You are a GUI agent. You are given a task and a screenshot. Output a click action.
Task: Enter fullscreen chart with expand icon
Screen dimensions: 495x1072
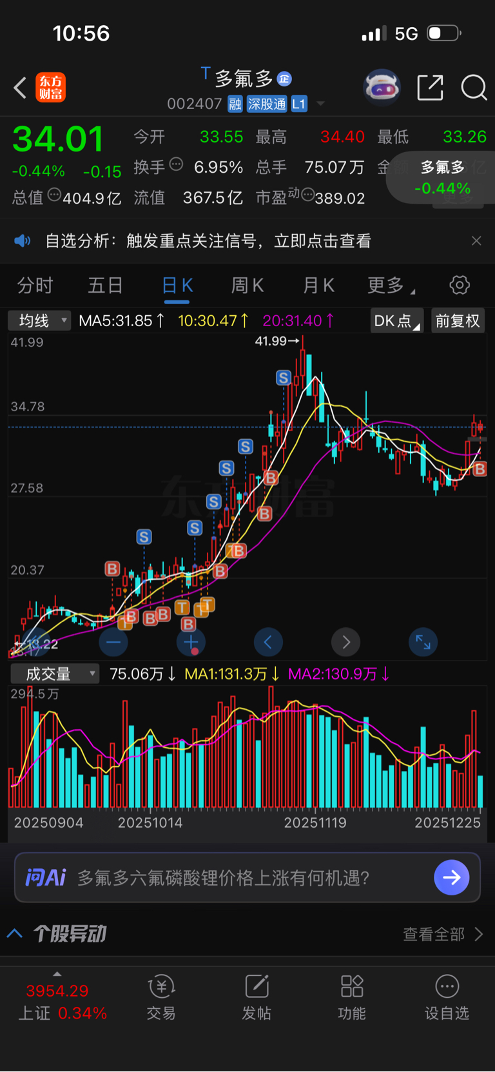(x=423, y=642)
